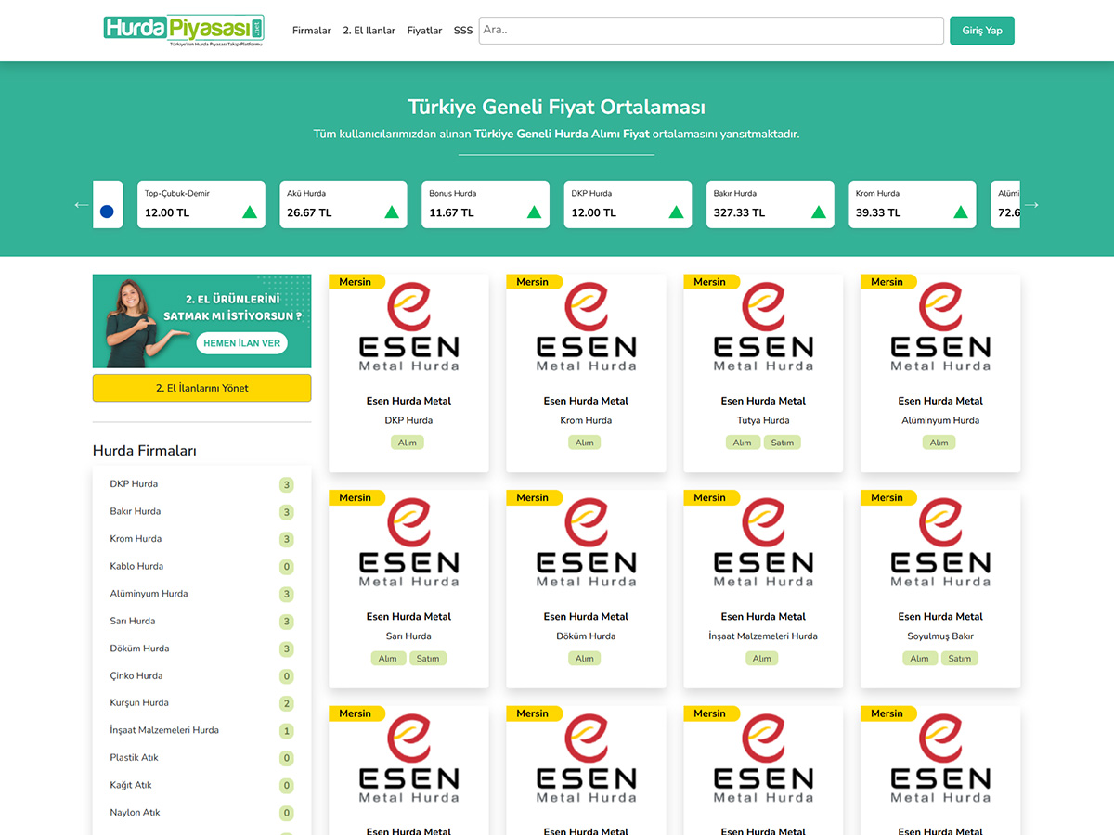The width and height of the screenshot is (1114, 835).
Task: Click green up triangle on Bakır Hurda card
Action: pos(818,212)
